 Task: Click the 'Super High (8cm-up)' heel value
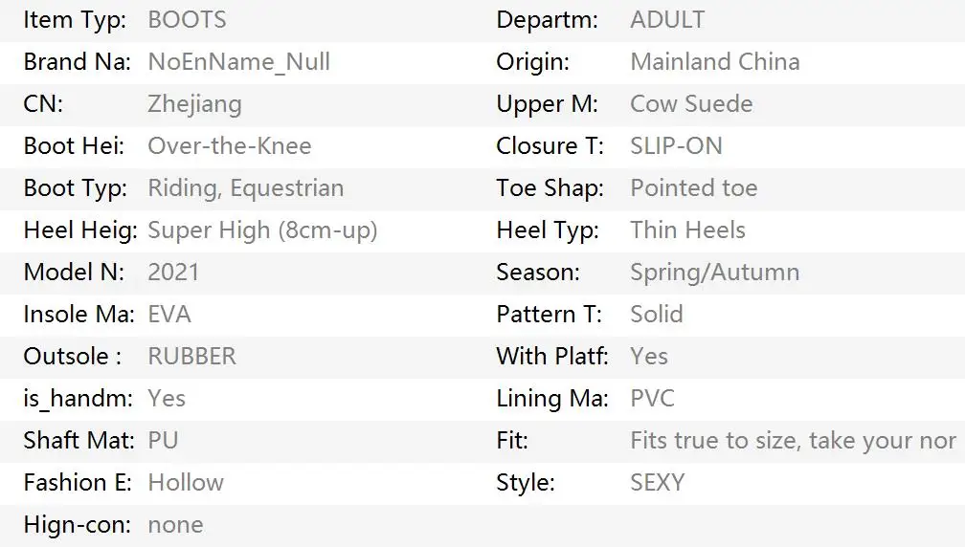(x=262, y=230)
